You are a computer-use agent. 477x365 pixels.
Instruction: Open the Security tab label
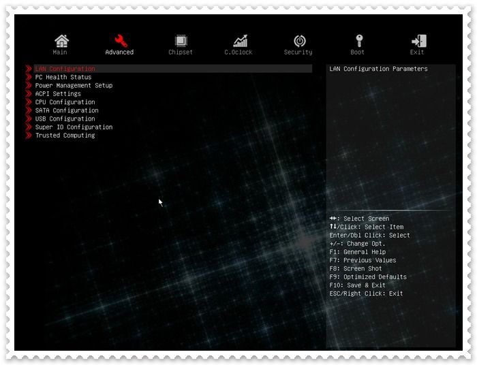[x=298, y=52]
